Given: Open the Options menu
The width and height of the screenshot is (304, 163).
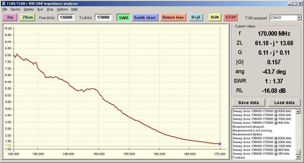Looking at the screenshot, I should point(62,9).
